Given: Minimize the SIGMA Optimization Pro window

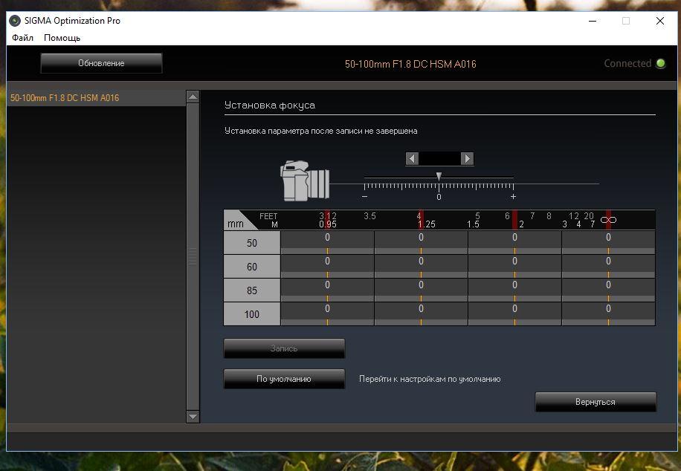Looking at the screenshot, I should point(593,21).
